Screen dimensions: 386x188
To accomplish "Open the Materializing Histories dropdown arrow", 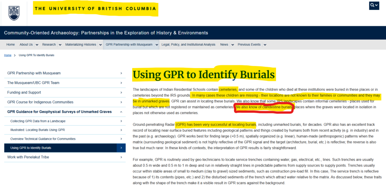I will (x=100, y=45).
